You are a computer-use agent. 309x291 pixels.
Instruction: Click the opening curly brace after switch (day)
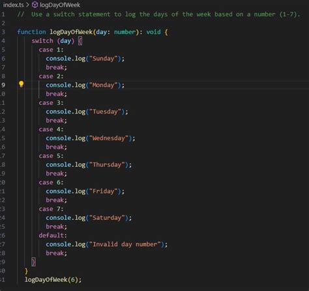click(x=80, y=41)
